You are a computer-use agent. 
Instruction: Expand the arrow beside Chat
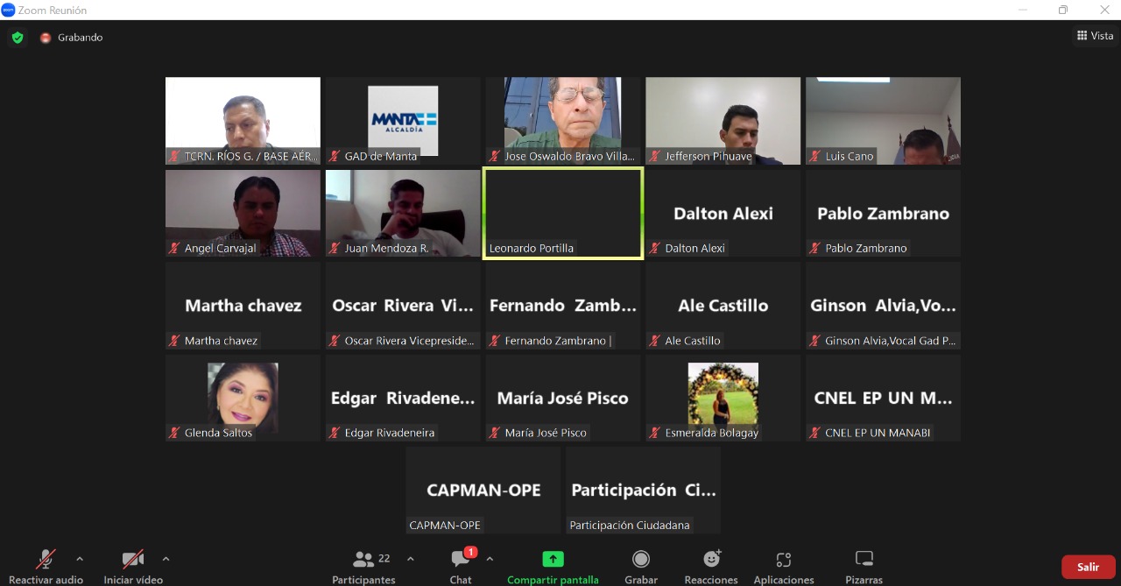point(490,559)
